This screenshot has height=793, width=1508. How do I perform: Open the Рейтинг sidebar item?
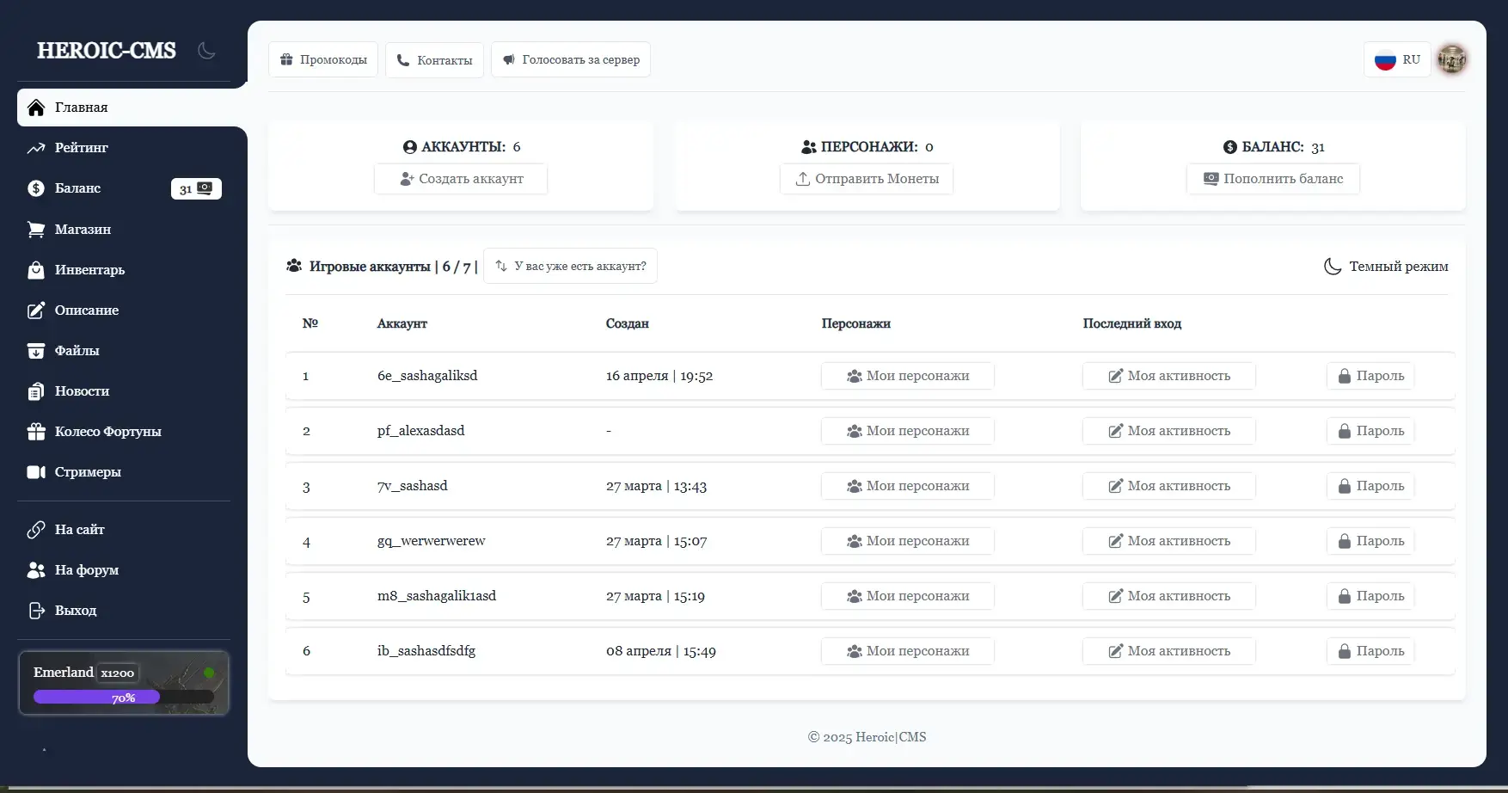[x=124, y=148]
